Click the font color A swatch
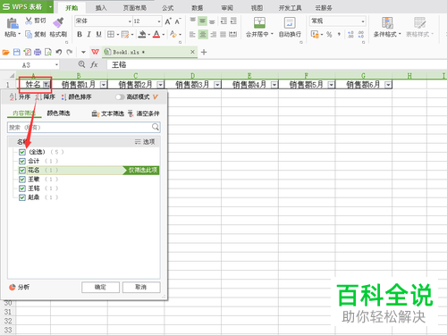The image size is (447, 335). [x=156, y=35]
